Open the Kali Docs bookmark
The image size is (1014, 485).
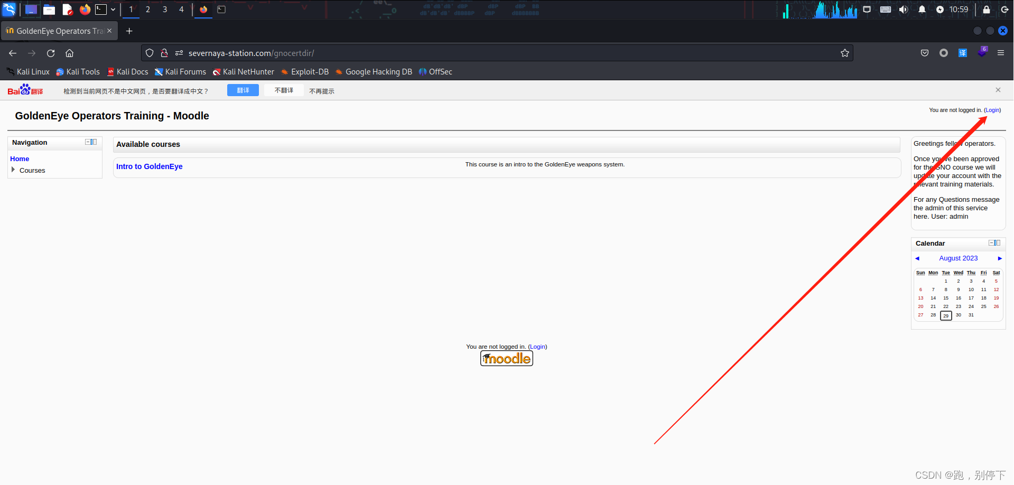pyautogui.click(x=127, y=72)
